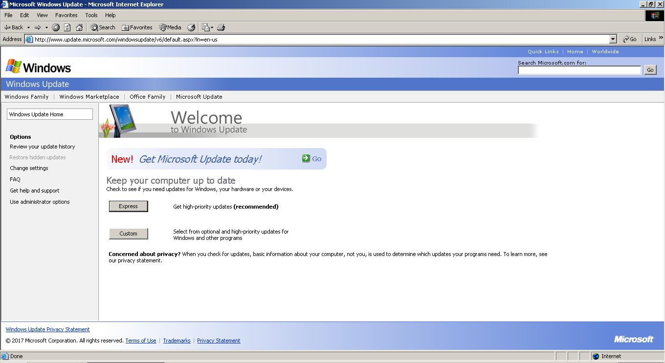Open the Back history dropdown arrow
This screenshot has width=665, height=363.
coord(28,27)
